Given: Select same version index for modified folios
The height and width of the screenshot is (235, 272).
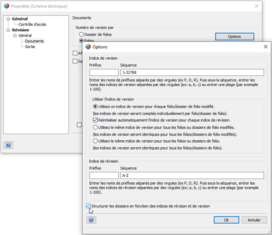Looking at the screenshot, I should point(95,127).
